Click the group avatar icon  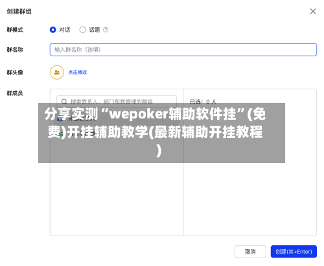[x=57, y=72]
